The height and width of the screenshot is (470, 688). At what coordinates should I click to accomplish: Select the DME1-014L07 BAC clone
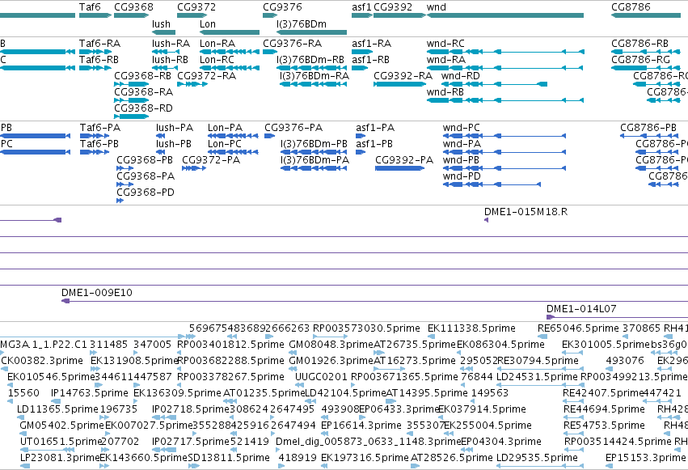(x=617, y=317)
